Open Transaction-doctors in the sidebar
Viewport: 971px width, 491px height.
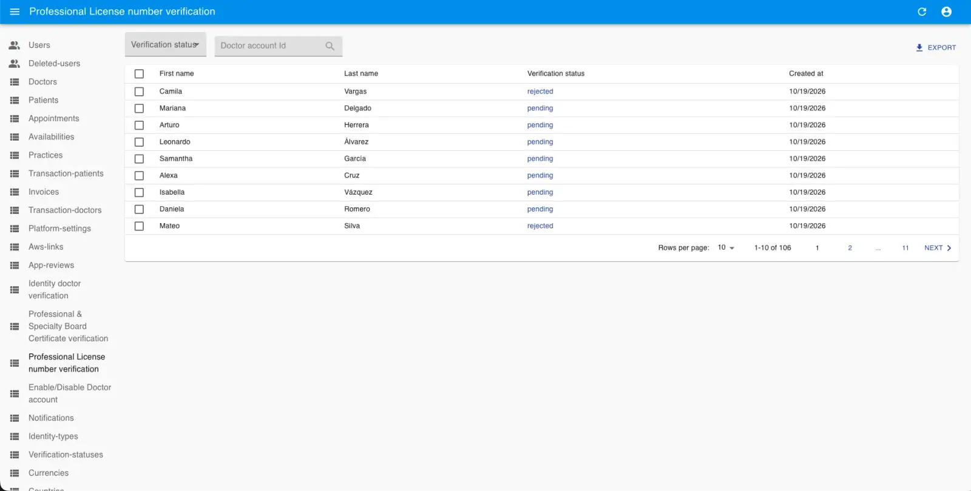click(x=65, y=210)
